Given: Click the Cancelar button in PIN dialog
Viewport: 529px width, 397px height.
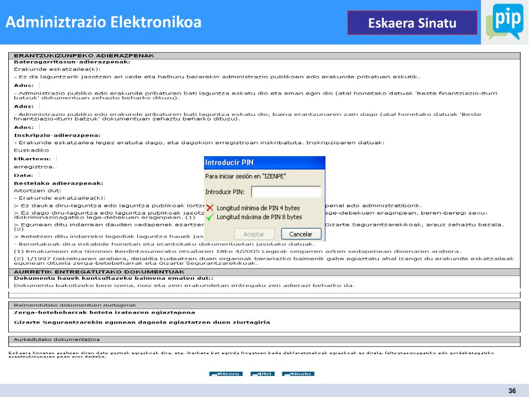Looking at the screenshot, I should 301,234.
